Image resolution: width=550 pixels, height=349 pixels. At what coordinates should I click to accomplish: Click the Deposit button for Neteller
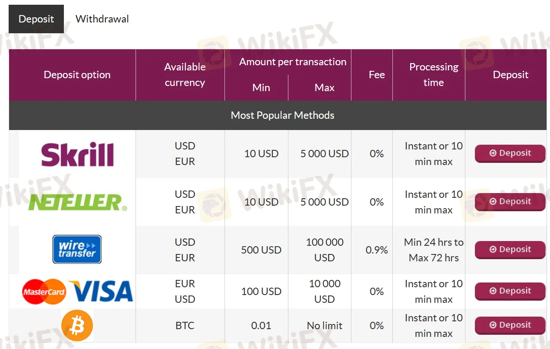510,202
